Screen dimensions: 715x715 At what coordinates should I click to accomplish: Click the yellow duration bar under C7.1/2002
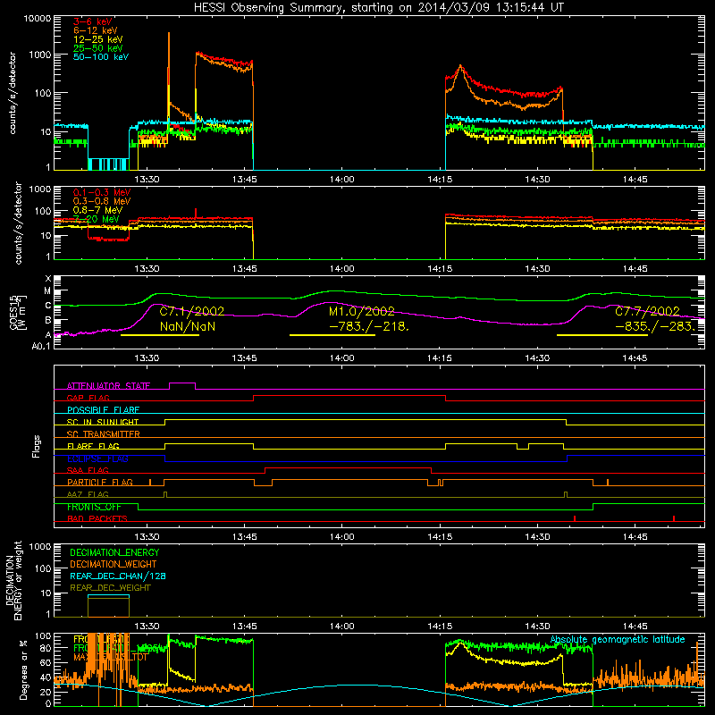[x=160, y=335]
